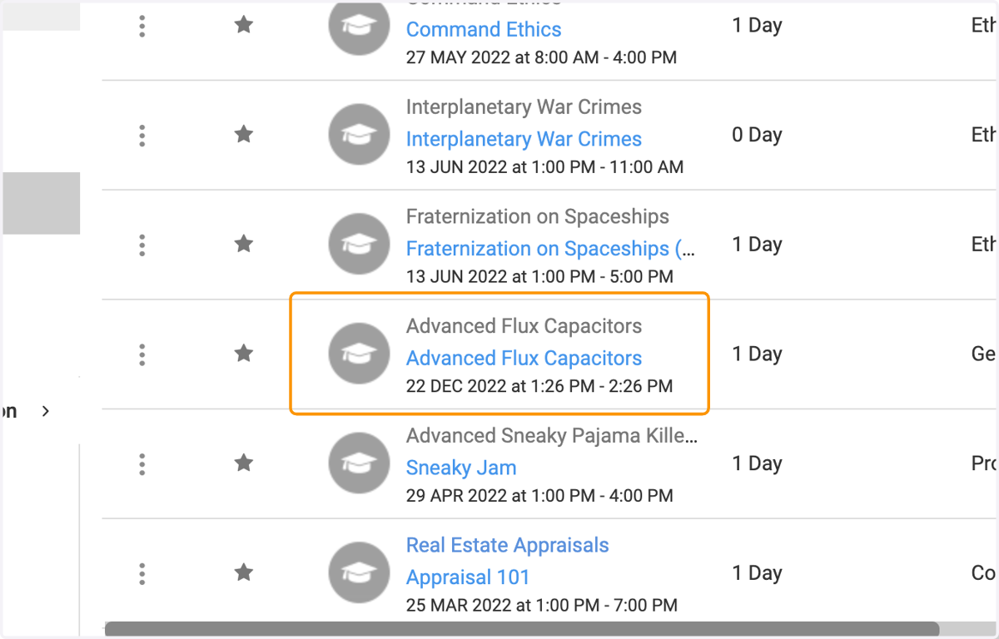Click the graduation cap icon for Interplanetary War Crimes
Screen dimensions: 999x639
click(358, 135)
